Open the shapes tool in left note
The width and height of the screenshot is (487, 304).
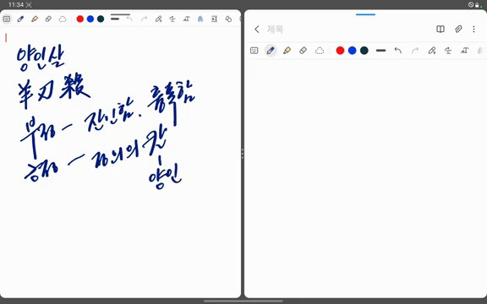pyautogui.click(x=228, y=19)
